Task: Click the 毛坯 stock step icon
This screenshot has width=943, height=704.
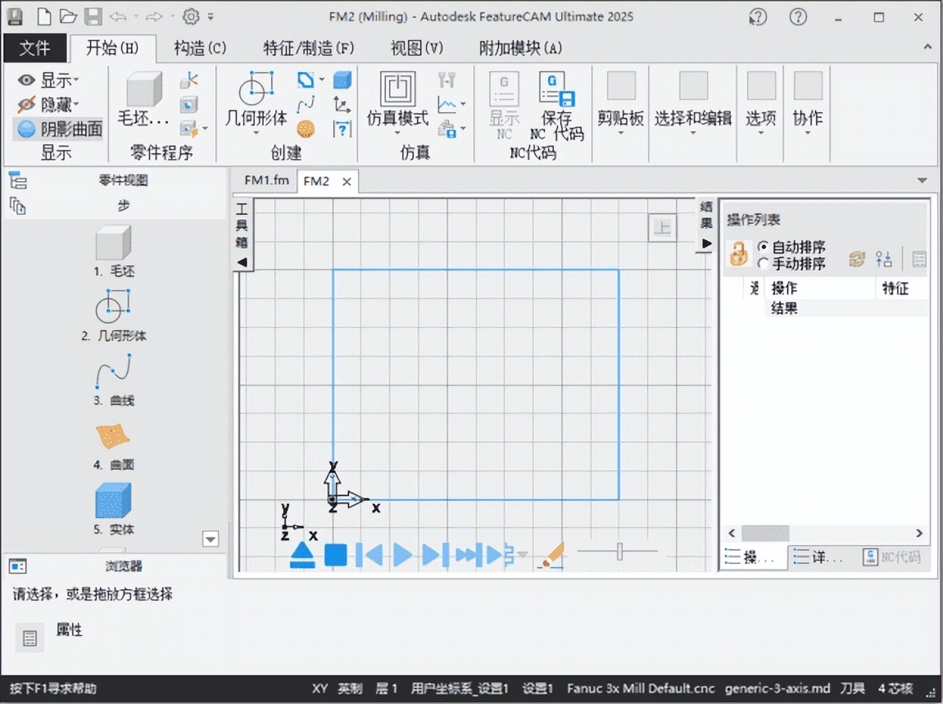Action: pos(113,243)
